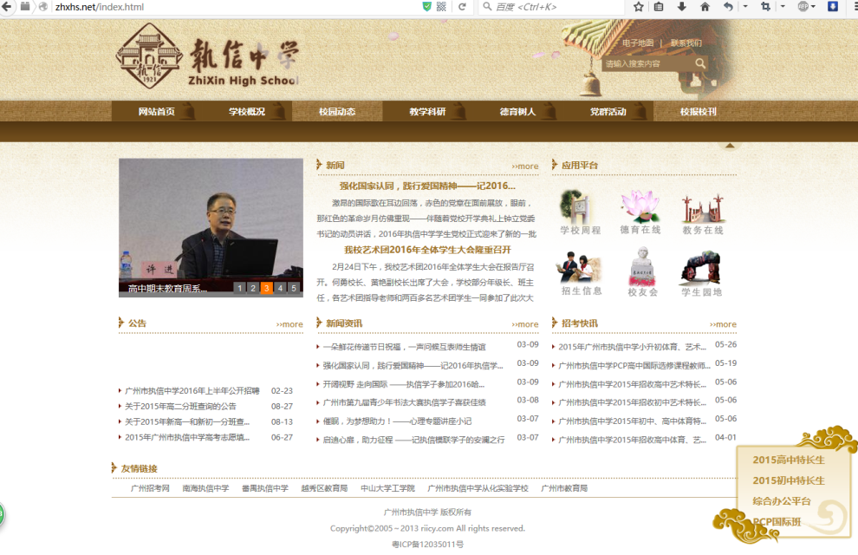Image resolution: width=858 pixels, height=555 pixels.
Task: Select slide 1 in the photo carousel
Action: pos(239,288)
